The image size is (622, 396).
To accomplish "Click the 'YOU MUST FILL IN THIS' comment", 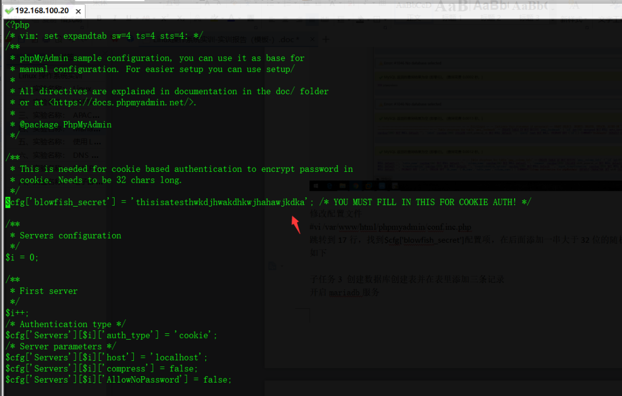I will coord(425,202).
